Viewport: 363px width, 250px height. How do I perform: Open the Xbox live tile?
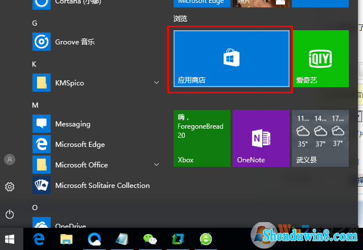click(202, 138)
